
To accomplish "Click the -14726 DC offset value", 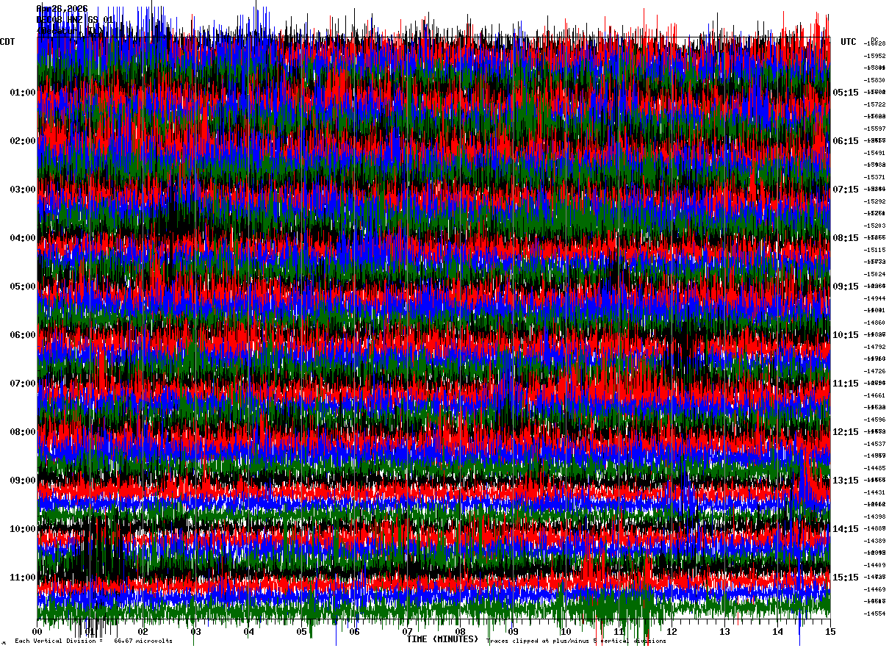I will point(875,371).
